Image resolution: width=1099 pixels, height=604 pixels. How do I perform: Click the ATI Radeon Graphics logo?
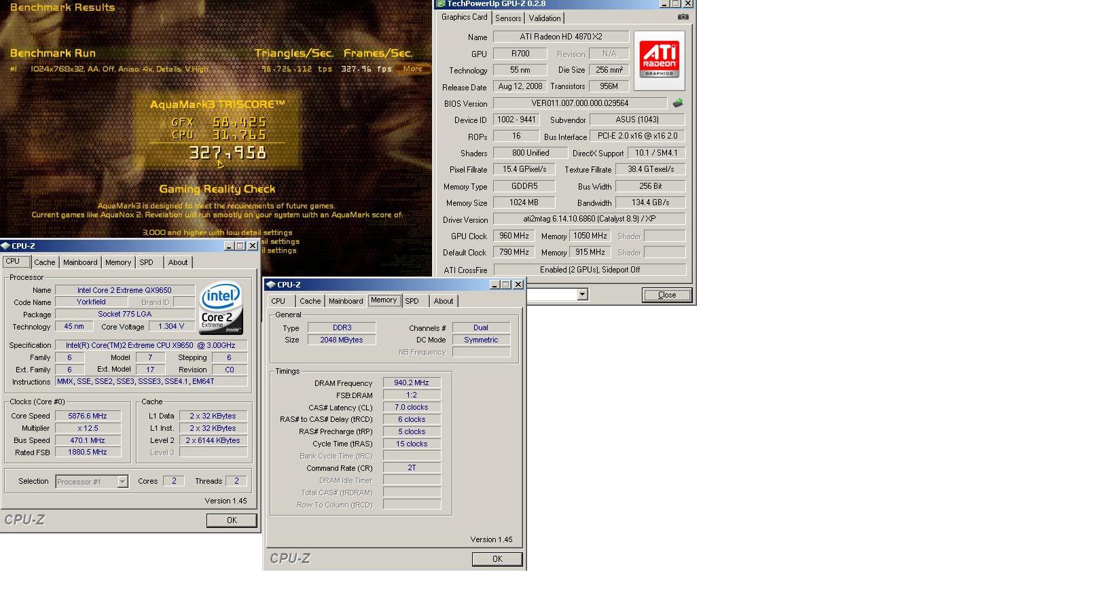pos(659,59)
